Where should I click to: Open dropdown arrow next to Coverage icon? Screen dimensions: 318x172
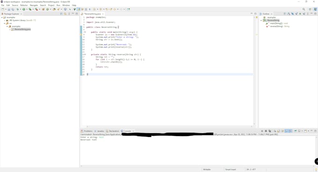33,9
